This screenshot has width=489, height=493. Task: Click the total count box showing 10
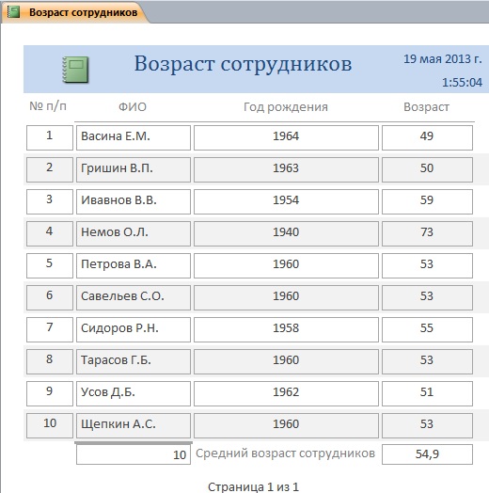[x=134, y=454]
